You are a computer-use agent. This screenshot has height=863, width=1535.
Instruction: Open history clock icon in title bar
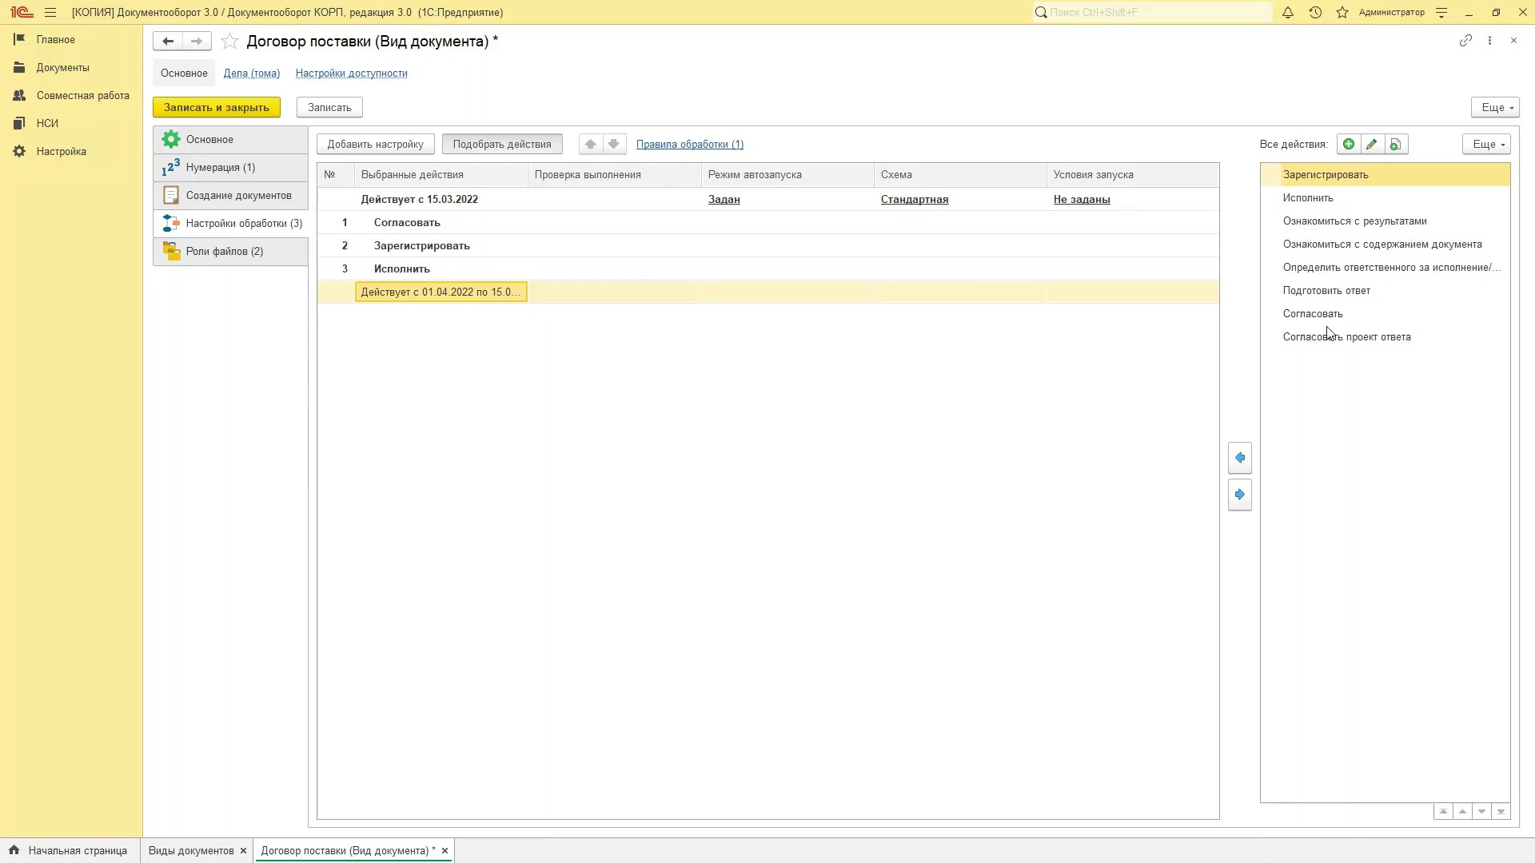point(1315,13)
